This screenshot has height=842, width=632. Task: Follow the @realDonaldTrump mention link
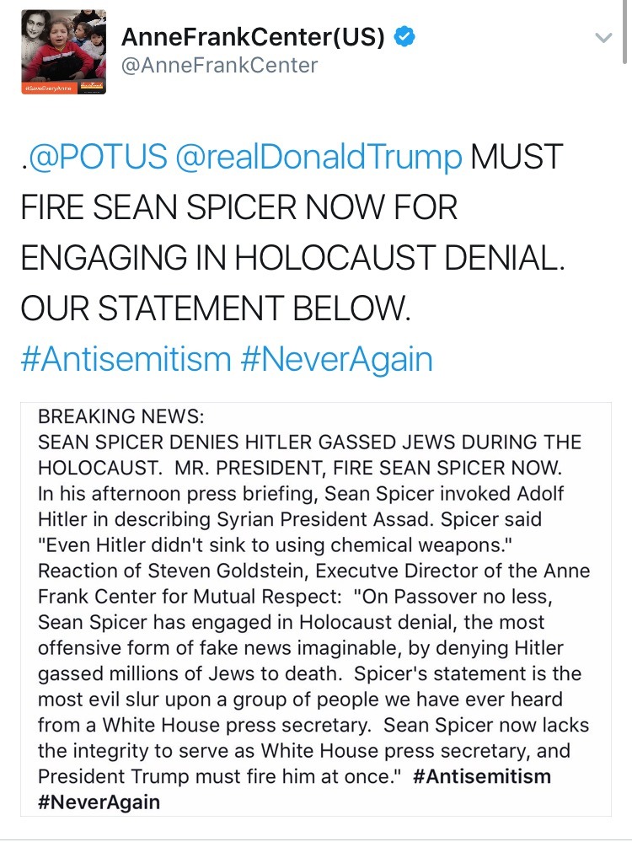[321, 157]
